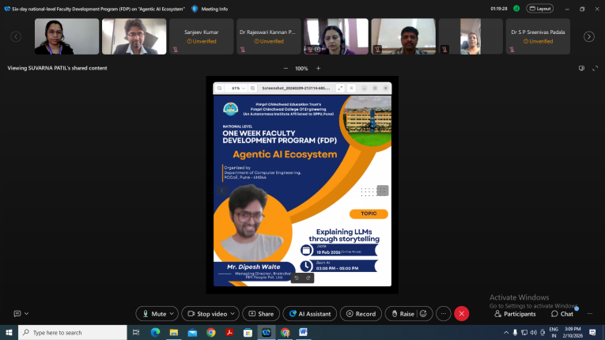The height and width of the screenshot is (340, 605).
Task: Open the AI Assistant
Action: click(x=309, y=314)
